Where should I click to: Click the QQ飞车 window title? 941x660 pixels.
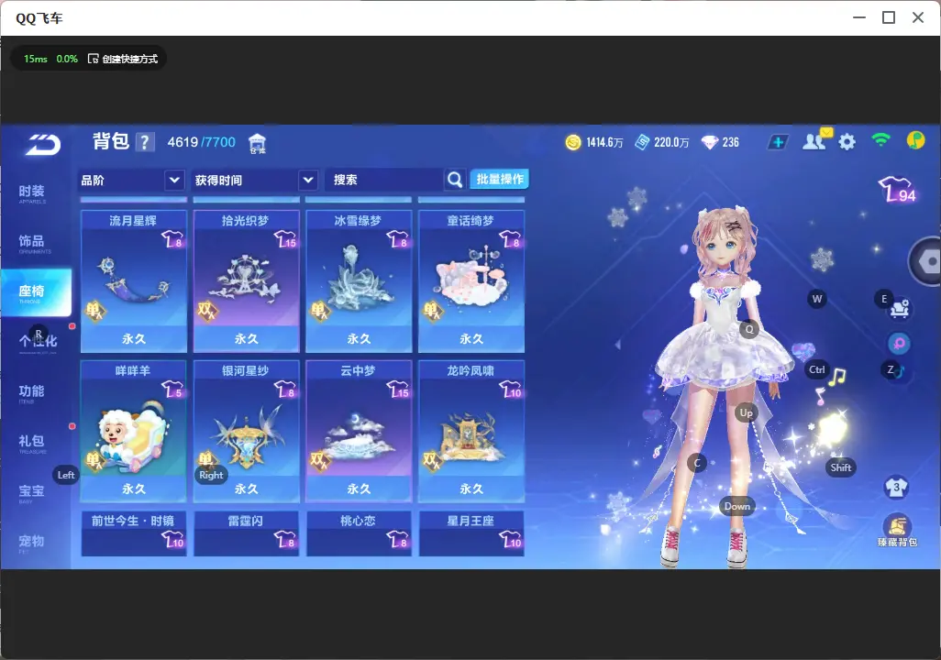click(39, 18)
